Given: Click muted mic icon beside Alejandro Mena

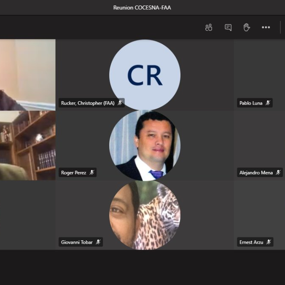Looking at the screenshot, I should tap(278, 172).
